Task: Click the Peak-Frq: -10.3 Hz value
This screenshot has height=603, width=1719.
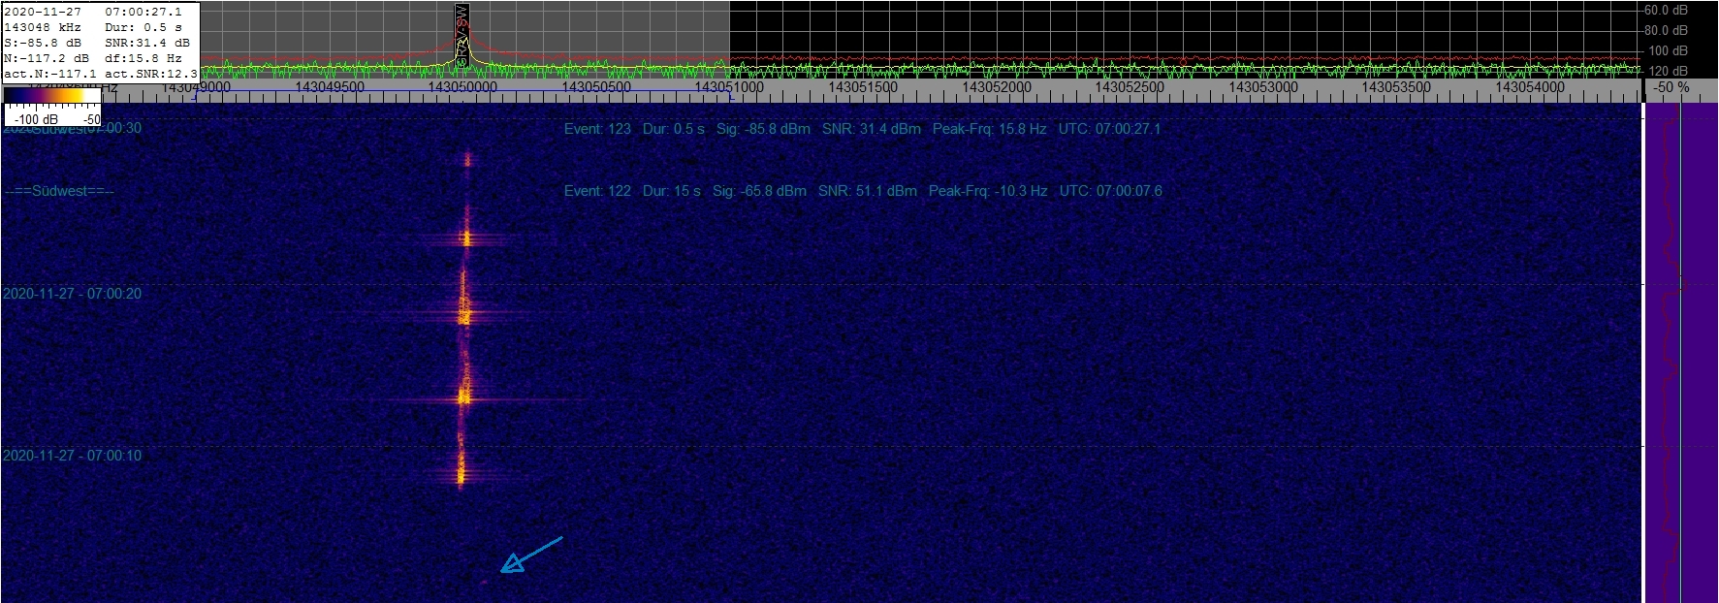Action: pos(988,191)
